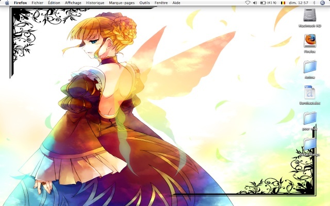Select the Macintosh HD drive icon
The height and width of the screenshot is (206, 330).
[x=310, y=15]
